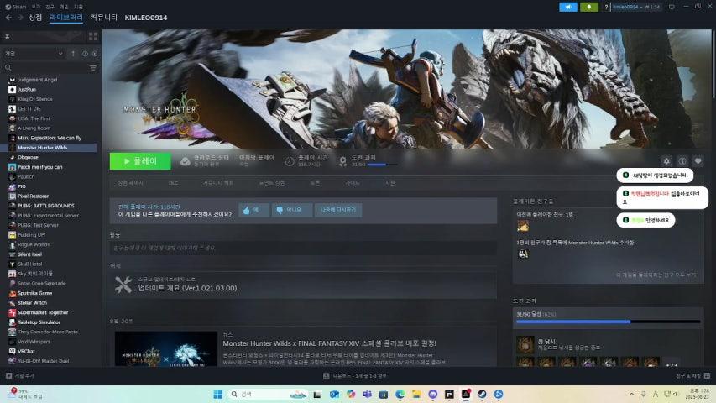Select Stellar Witch in the list
This screenshot has height=403, width=716.
pos(32,302)
